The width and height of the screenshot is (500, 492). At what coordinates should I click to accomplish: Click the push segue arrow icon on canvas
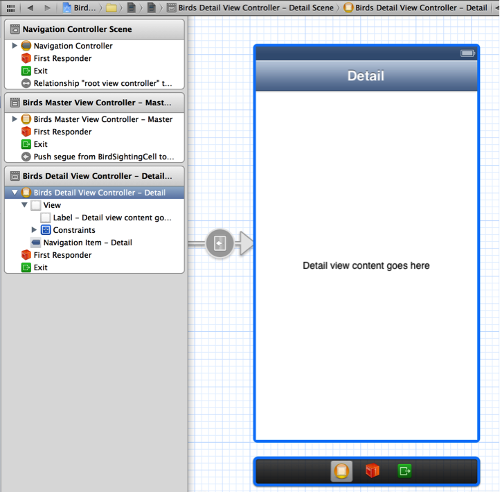220,243
